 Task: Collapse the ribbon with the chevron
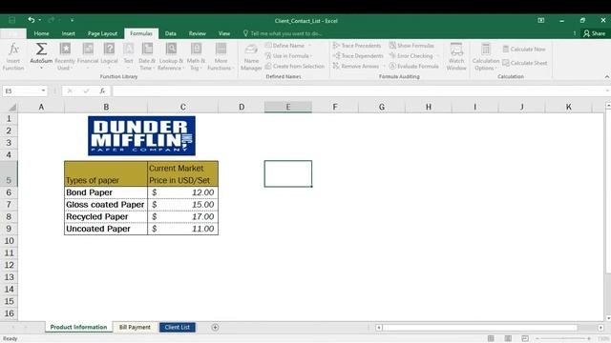point(607,76)
